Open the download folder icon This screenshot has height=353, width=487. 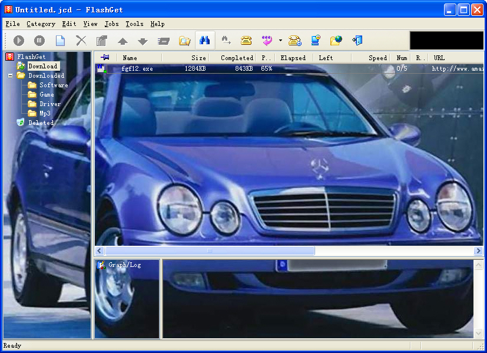(184, 41)
